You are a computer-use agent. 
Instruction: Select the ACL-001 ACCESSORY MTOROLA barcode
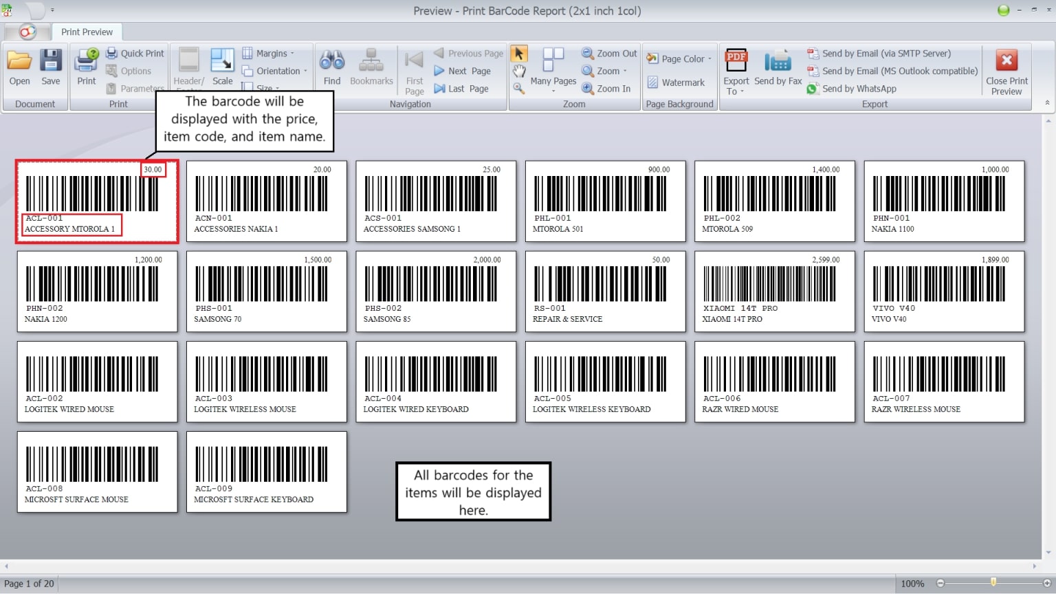coord(96,201)
